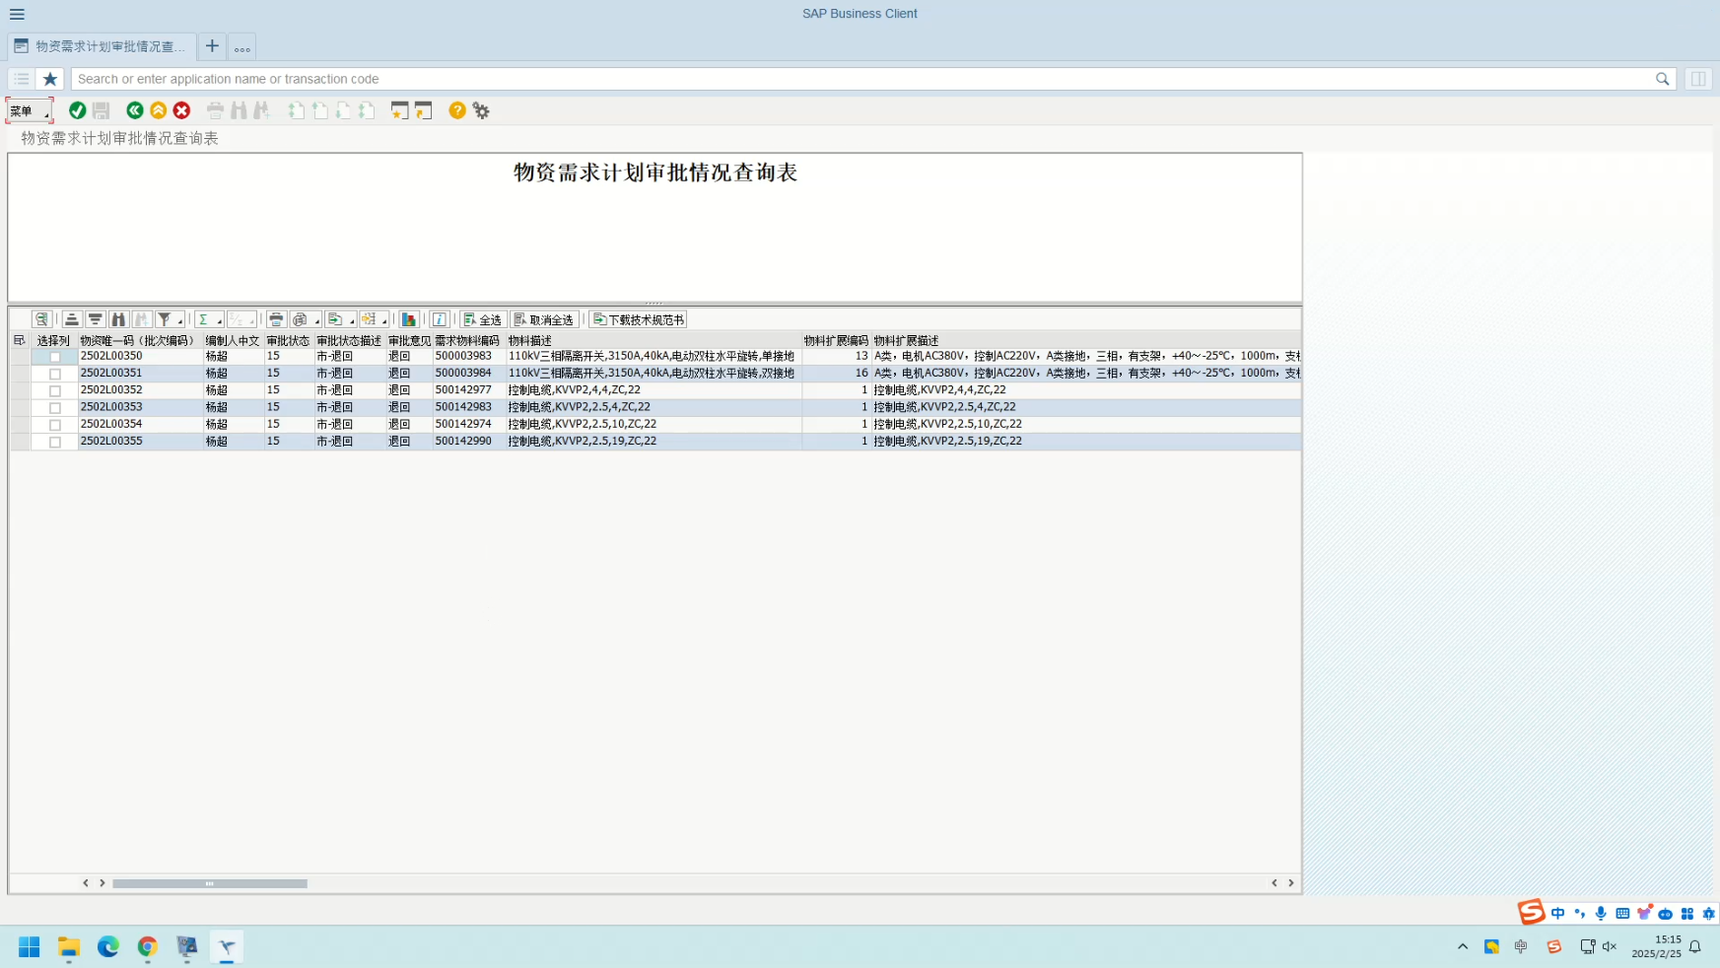Expand the filter funnel dropdown
This screenshot has width=1720, height=968.
coord(179,320)
